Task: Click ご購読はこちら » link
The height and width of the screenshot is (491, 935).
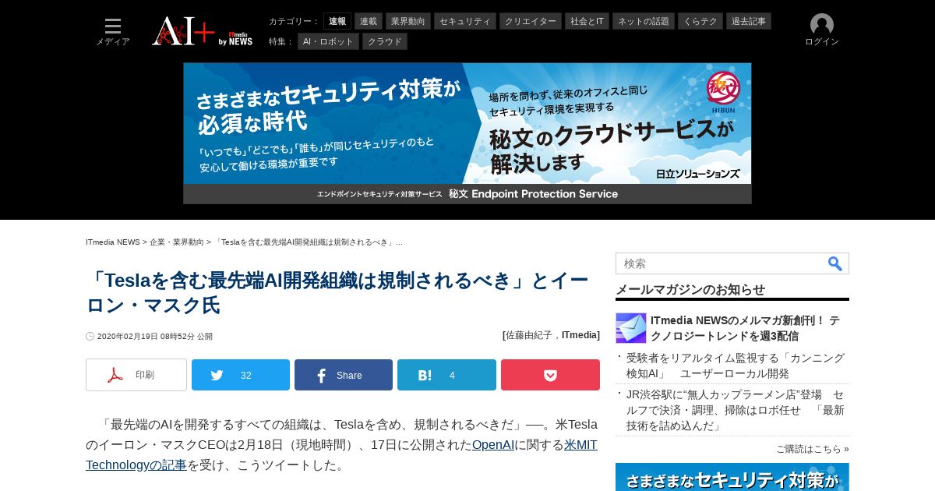Action: 813,449
